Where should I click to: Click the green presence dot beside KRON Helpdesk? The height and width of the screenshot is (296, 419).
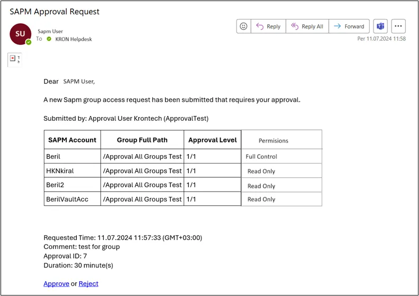(x=49, y=39)
